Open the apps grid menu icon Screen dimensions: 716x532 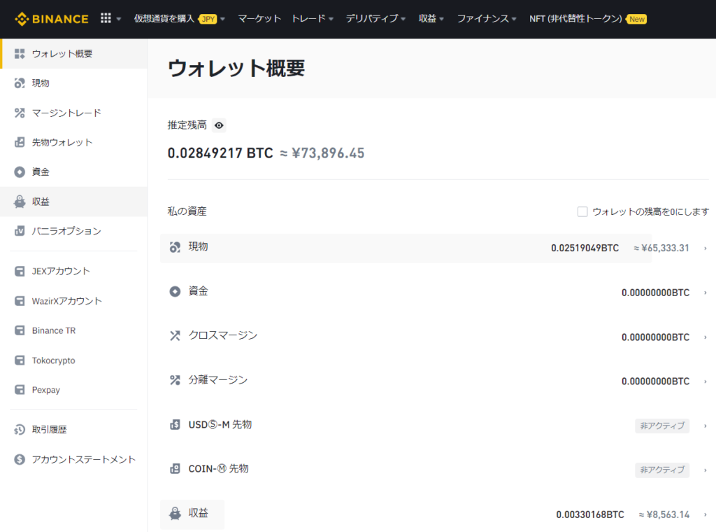(x=106, y=19)
